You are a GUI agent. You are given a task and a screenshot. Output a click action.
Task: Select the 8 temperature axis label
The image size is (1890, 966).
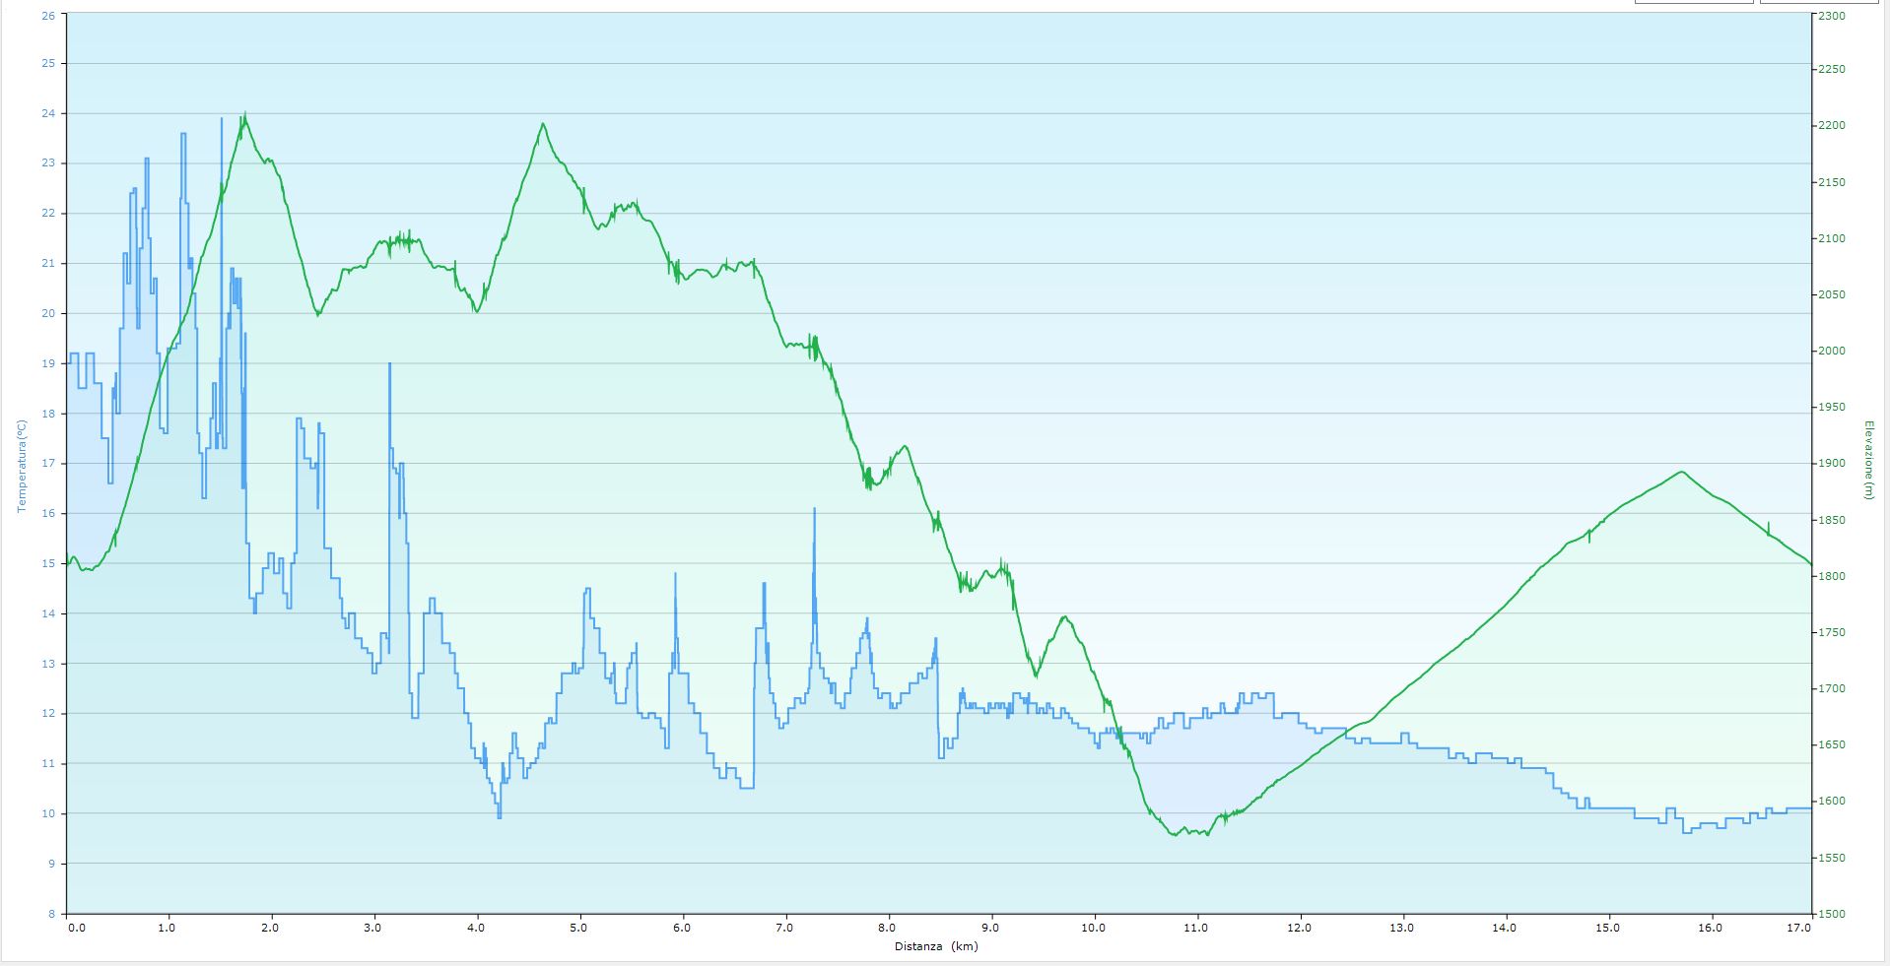(x=51, y=914)
